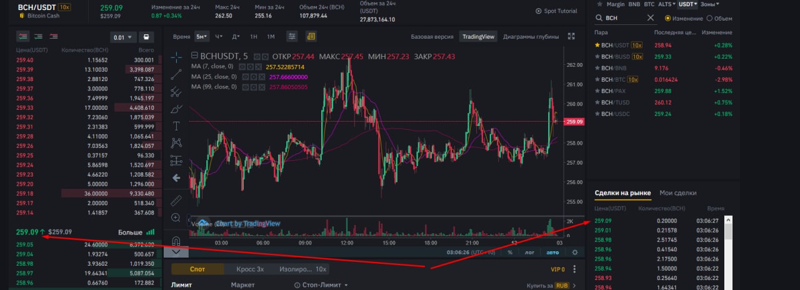This screenshot has width=800, height=290.
Task: Select the 1М monthly interval
Action: [270, 36]
